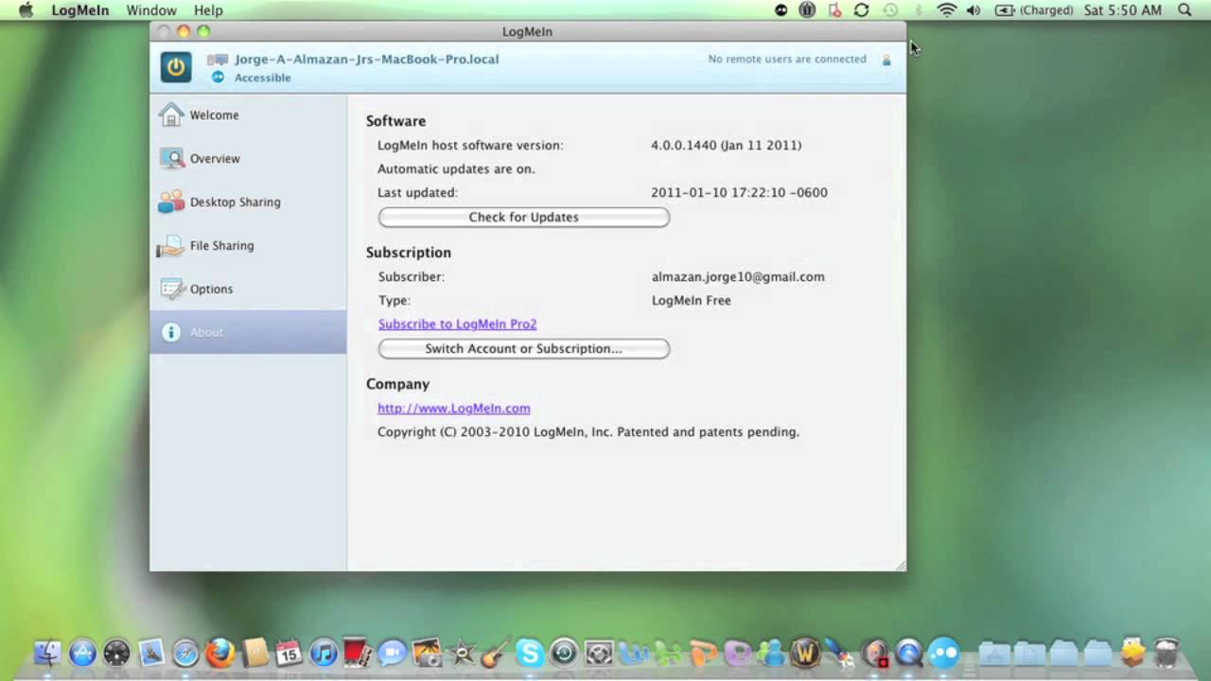Open the http://www.LogMeIn.com link
Viewport: 1211px width, 681px height.
pos(454,409)
